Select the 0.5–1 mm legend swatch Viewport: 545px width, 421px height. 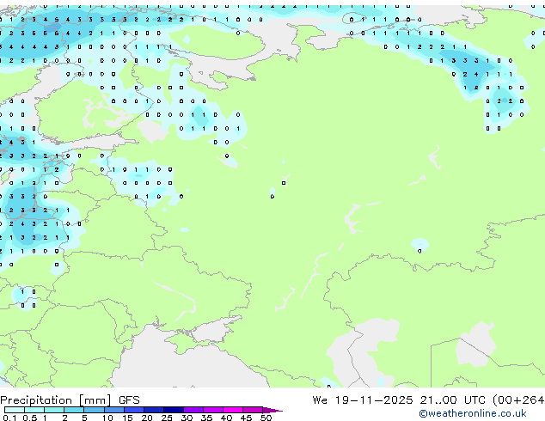pyautogui.click(x=34, y=410)
